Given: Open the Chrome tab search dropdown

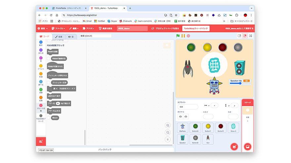Looking at the screenshot, I should 251,8.
